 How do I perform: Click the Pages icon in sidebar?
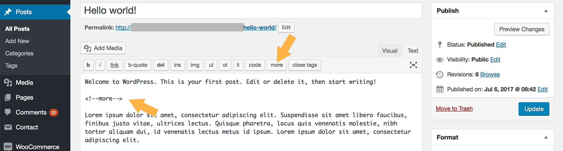[8, 97]
